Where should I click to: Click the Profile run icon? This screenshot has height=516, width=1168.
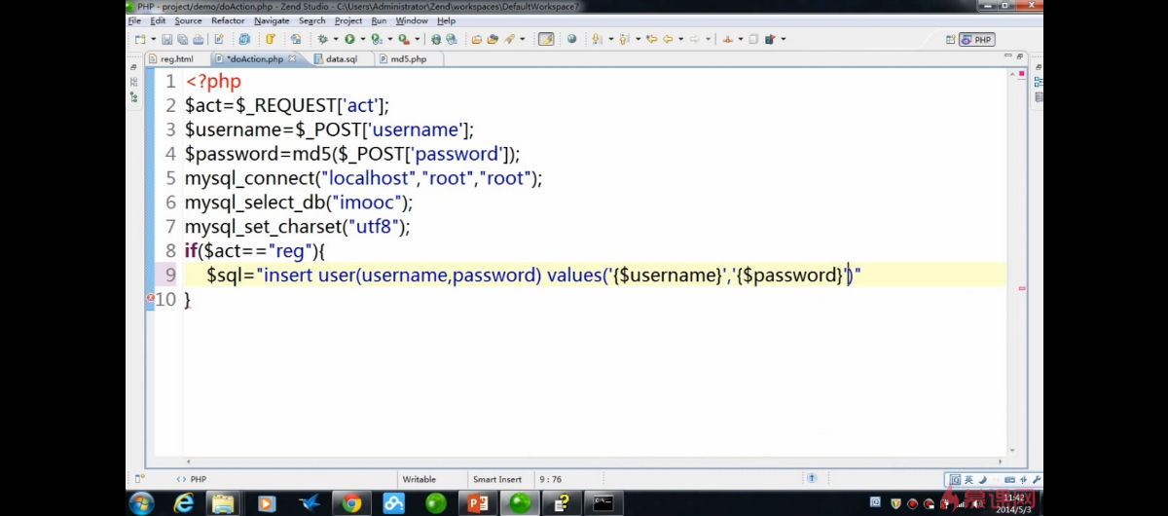pyautogui.click(x=377, y=39)
